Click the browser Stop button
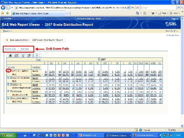 point(137,8)
